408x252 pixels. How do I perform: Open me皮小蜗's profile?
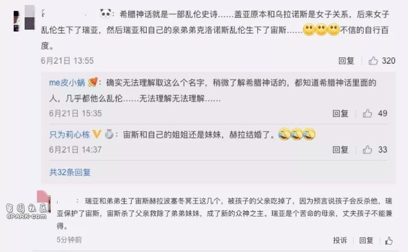click(67, 83)
